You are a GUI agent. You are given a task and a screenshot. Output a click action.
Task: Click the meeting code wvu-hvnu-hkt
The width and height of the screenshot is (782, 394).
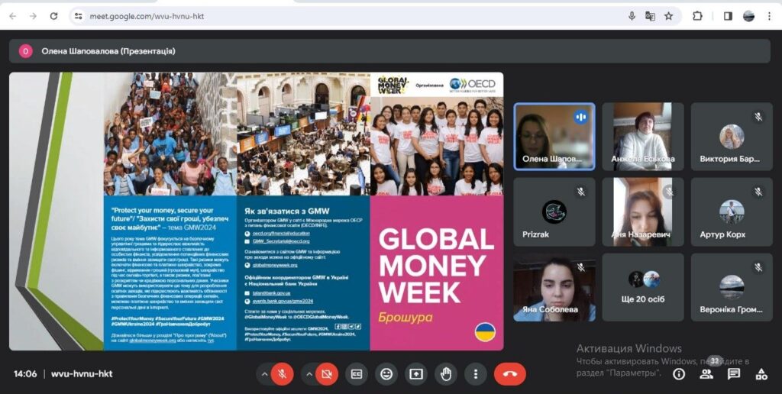tap(82, 373)
